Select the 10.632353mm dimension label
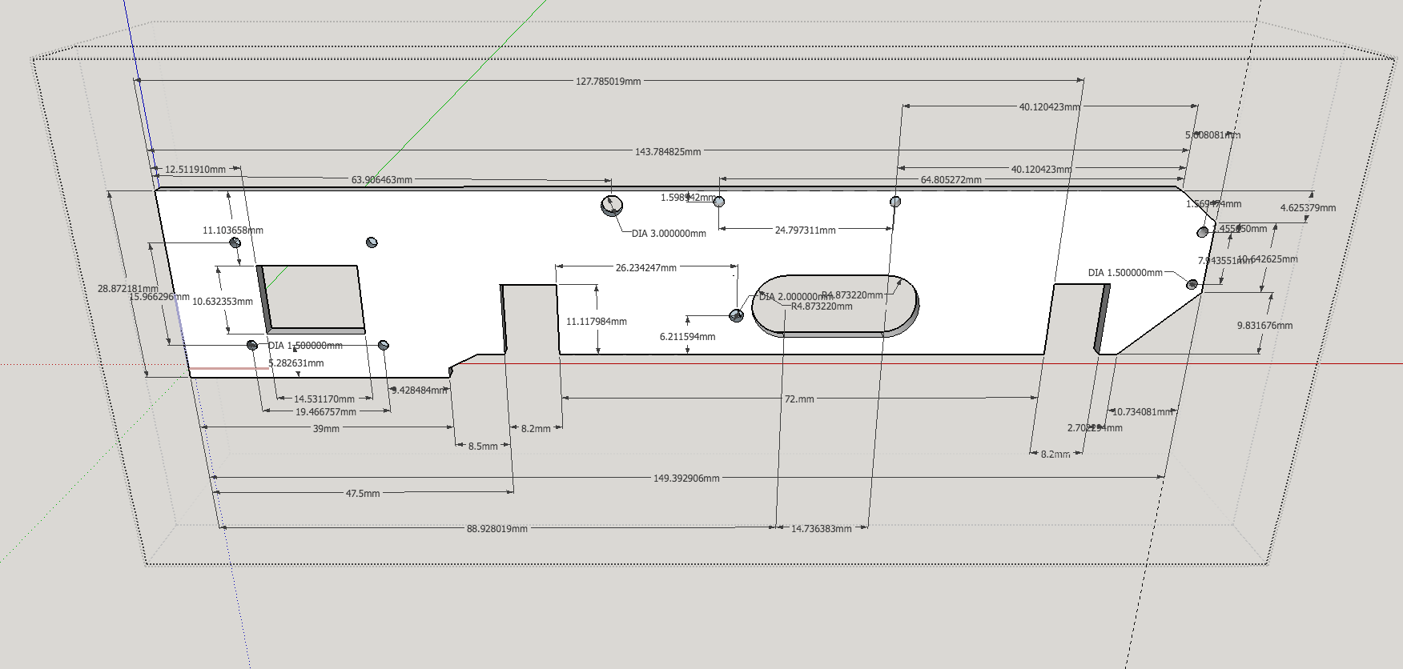Viewport: 1403px width, 669px height. point(223,302)
